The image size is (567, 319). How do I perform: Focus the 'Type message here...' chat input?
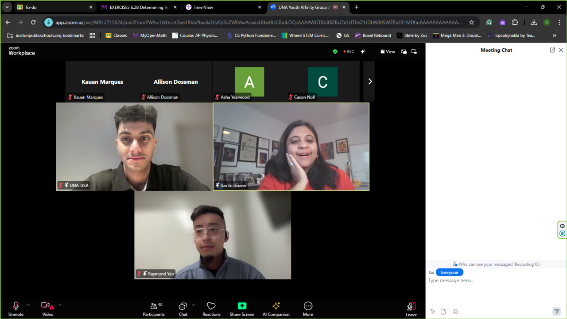click(x=496, y=280)
